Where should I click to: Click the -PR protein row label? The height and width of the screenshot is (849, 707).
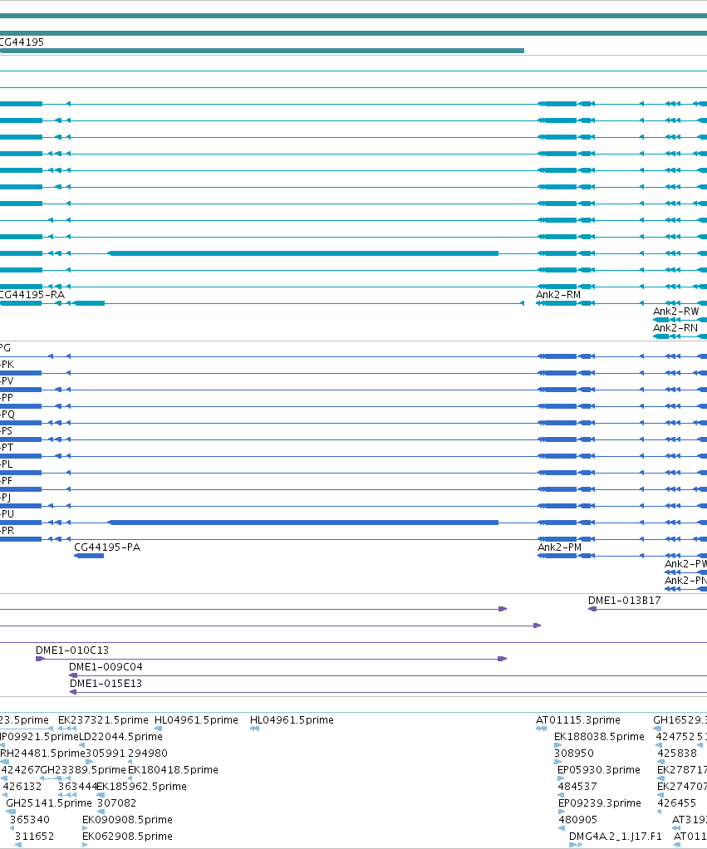[7, 531]
